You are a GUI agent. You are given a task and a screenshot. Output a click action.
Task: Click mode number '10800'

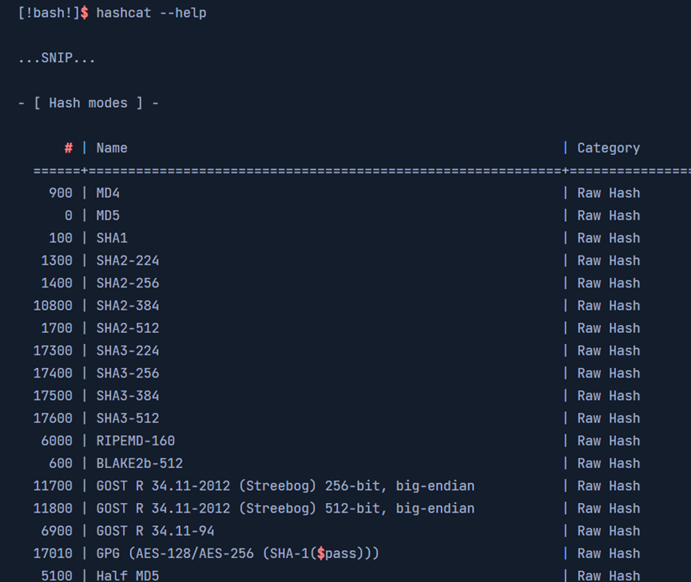coord(53,305)
